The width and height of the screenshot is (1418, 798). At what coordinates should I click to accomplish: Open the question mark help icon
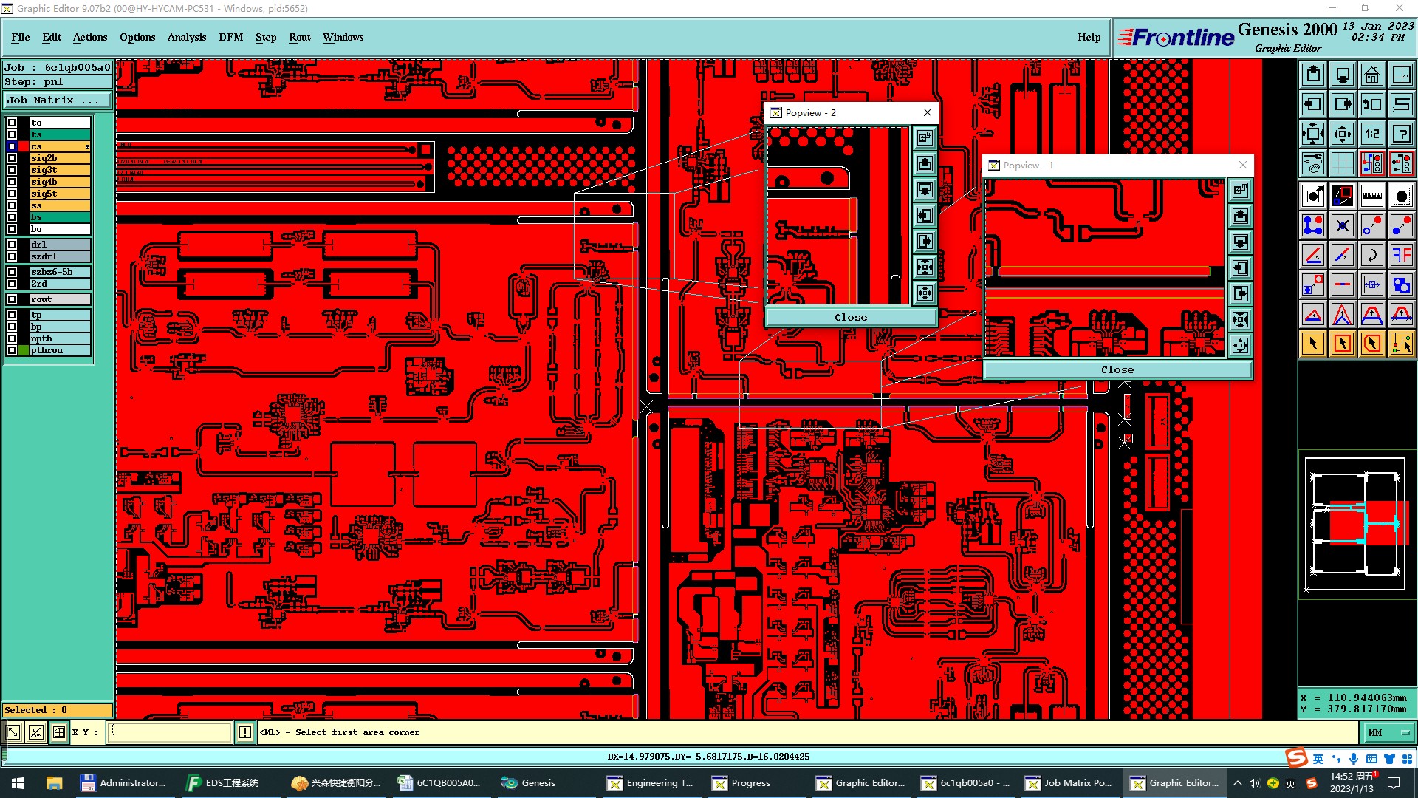tap(1401, 134)
